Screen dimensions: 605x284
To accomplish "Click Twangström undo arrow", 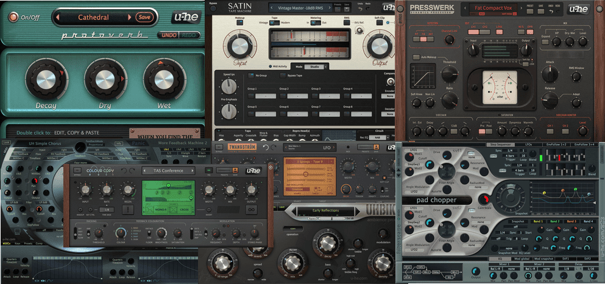I will click(x=266, y=147).
